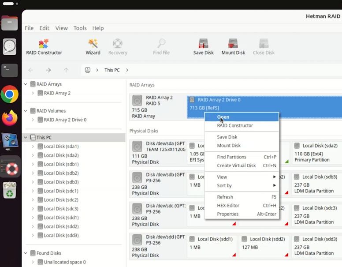Screen dimensions: 342x267
Task: Collapse the This PC tree section
Action: [x=26, y=137]
